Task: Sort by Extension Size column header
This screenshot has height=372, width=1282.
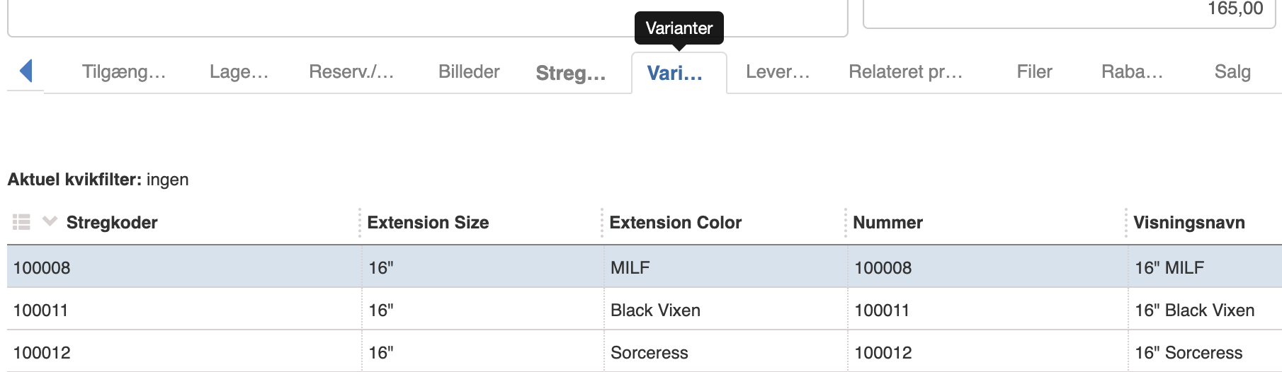Action: 428,222
